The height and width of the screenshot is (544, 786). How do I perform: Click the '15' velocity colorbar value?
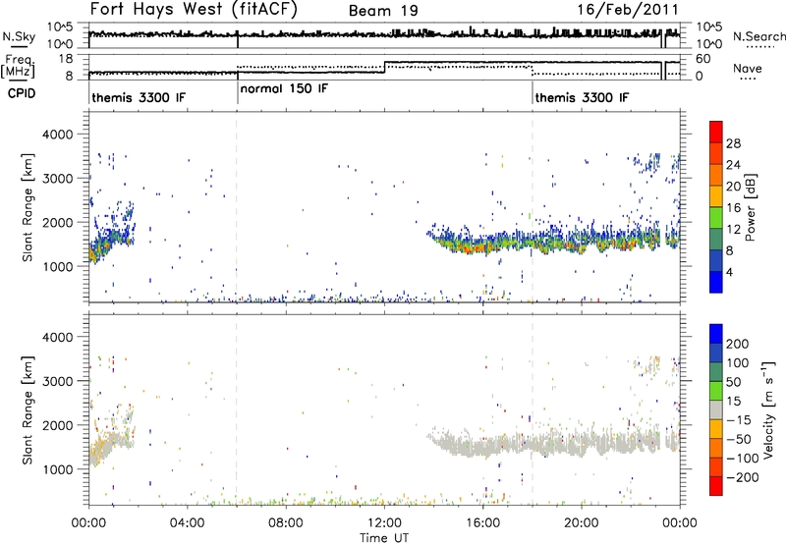click(x=733, y=402)
